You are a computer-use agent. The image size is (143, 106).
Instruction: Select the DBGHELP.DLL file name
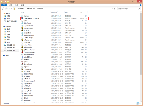click(28, 74)
